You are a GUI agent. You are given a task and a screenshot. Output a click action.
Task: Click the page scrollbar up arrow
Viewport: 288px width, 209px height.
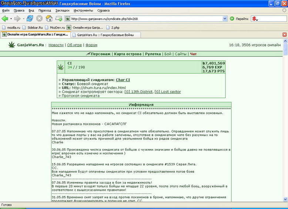[x=285, y=41]
